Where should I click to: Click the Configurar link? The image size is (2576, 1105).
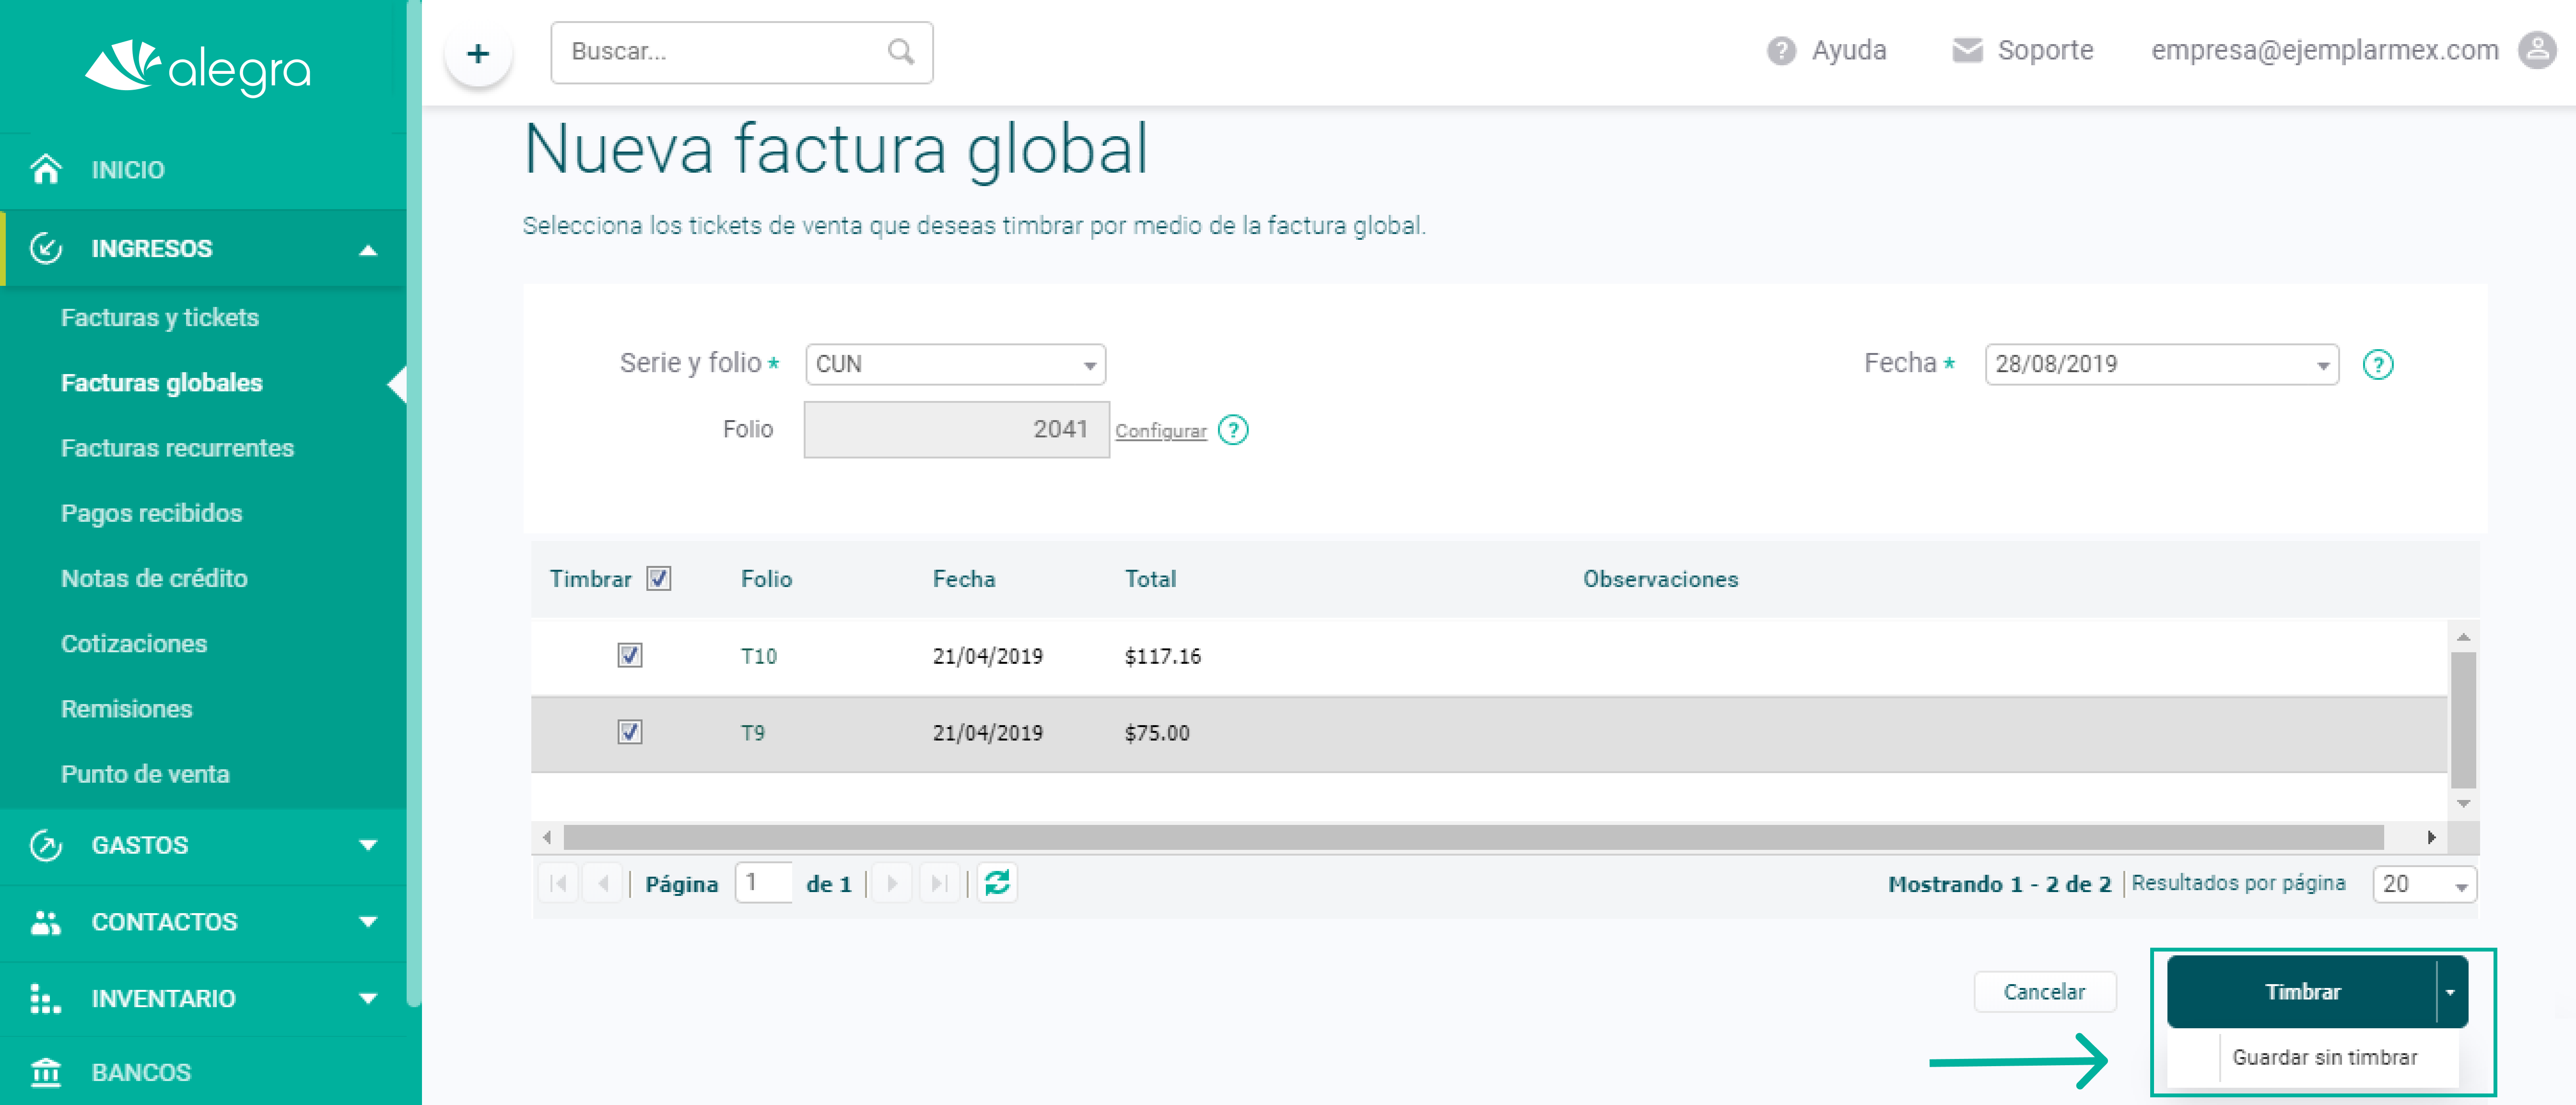[x=1161, y=431]
